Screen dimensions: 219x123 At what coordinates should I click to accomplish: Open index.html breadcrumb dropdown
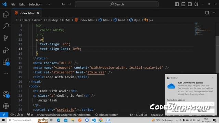[x=85, y=20]
